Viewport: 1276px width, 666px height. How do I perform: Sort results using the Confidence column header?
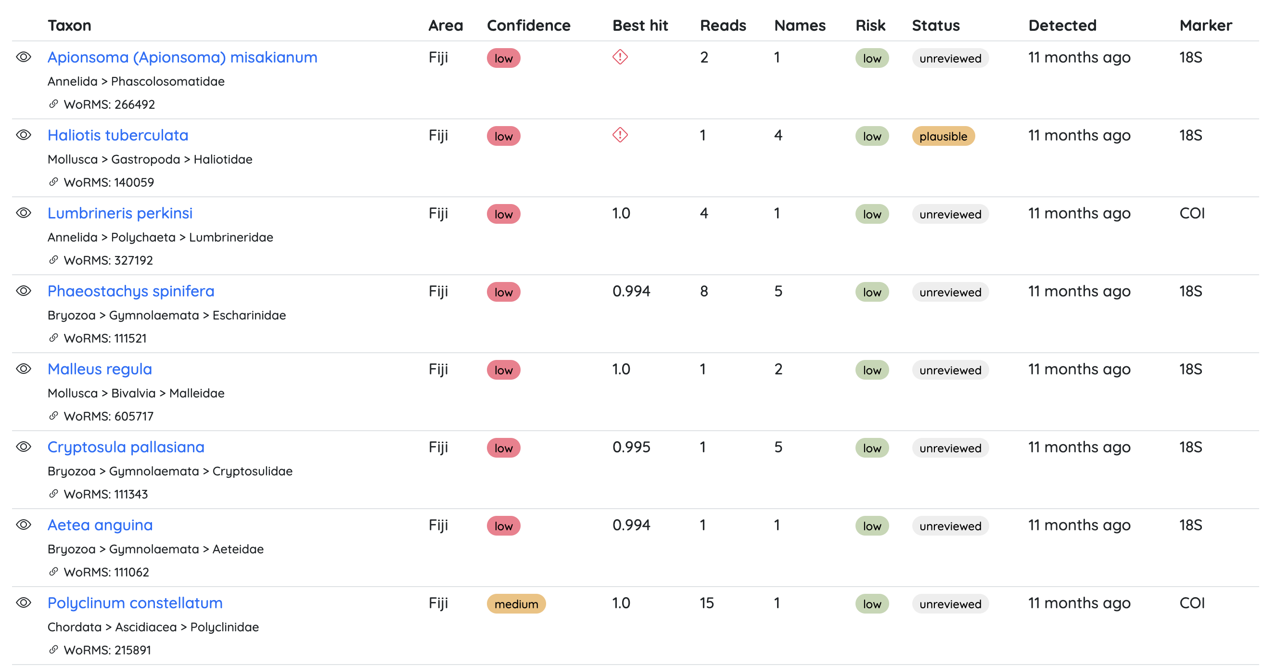click(528, 26)
